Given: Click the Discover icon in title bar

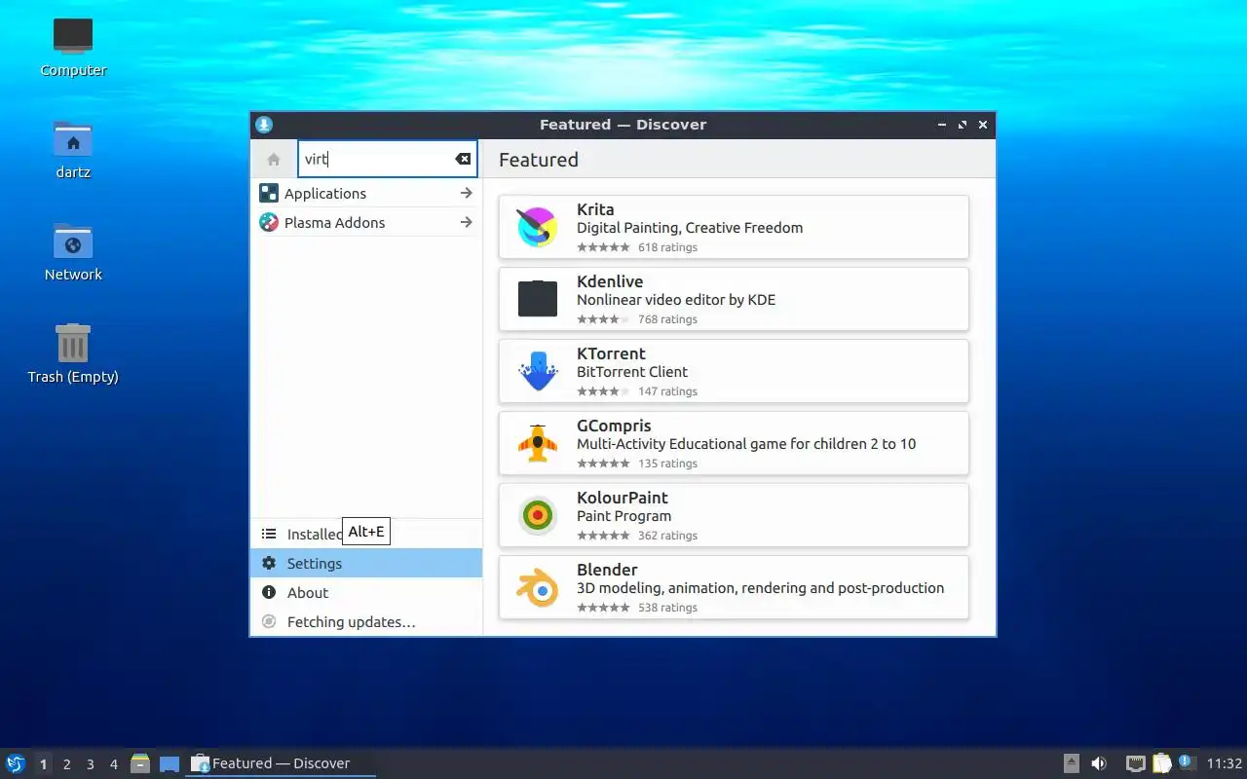Looking at the screenshot, I should click(263, 125).
